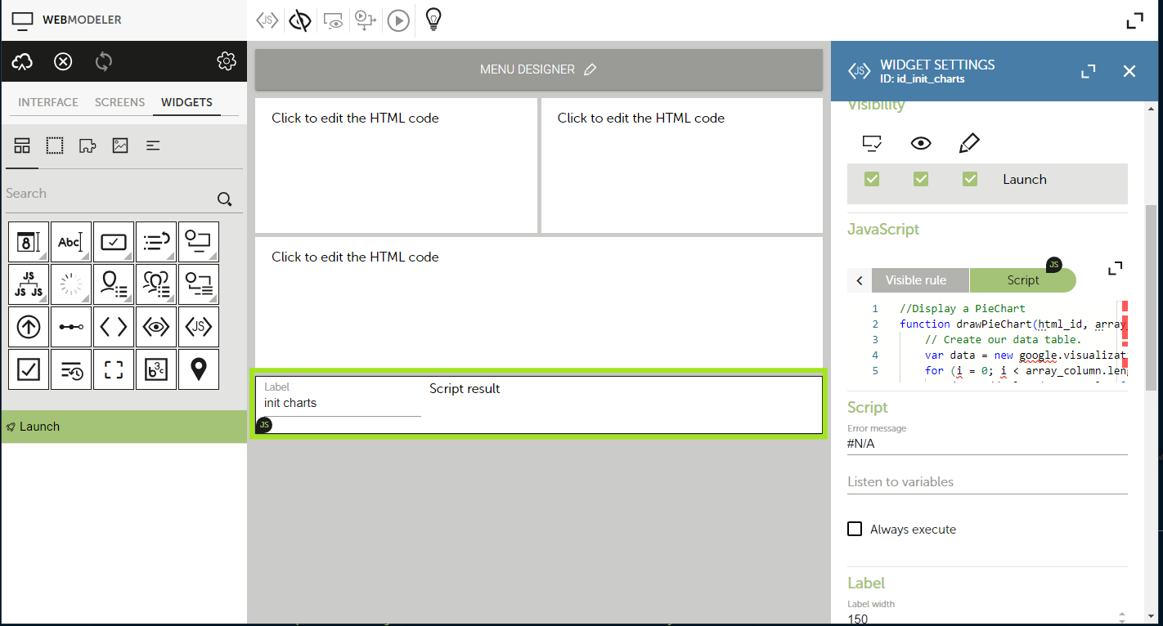
Task: Switch to the Script tab
Action: point(1022,280)
